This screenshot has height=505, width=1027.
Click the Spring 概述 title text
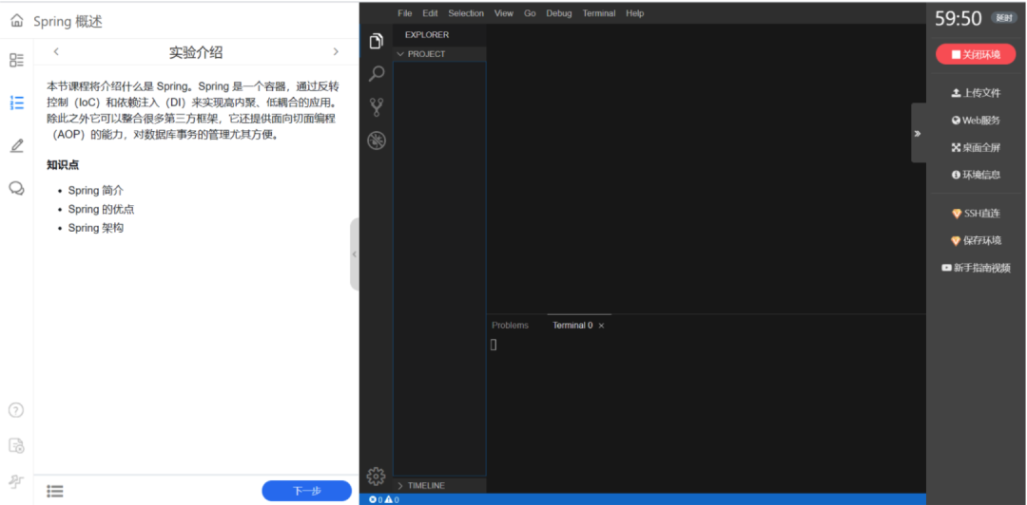click(68, 22)
